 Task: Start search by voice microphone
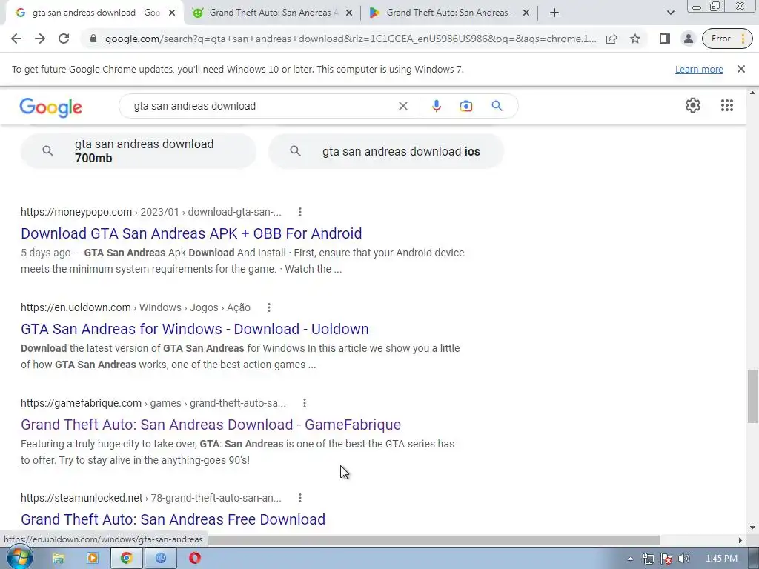(436, 106)
